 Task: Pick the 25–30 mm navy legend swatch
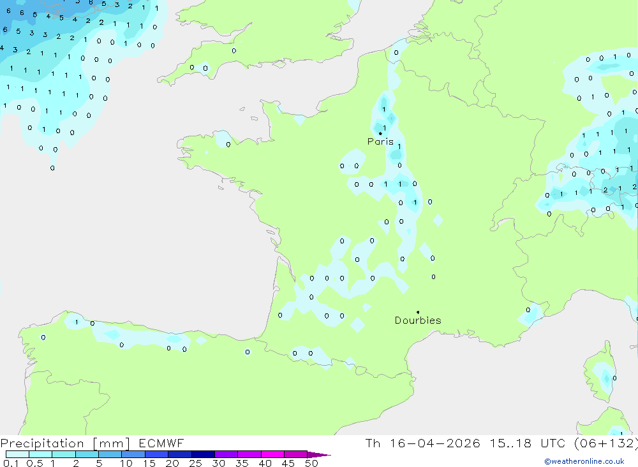203,454
